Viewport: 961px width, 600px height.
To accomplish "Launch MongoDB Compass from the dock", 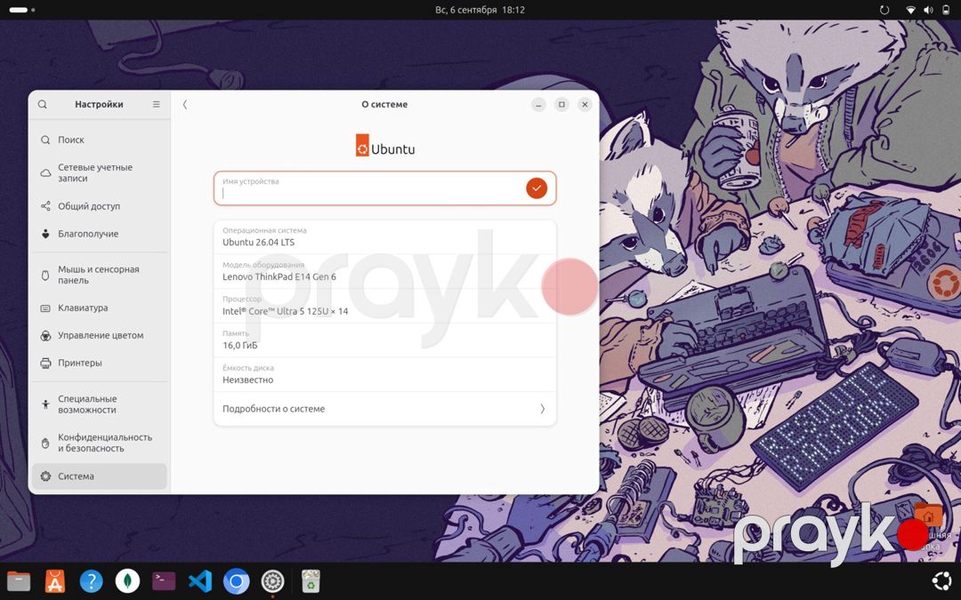I will [x=127, y=581].
